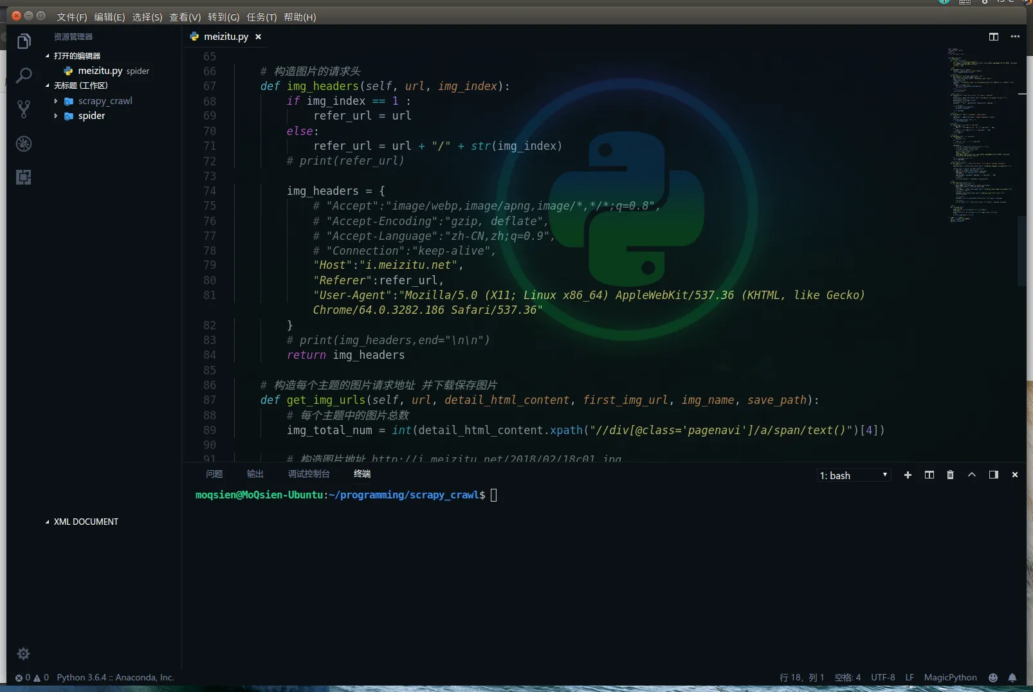Move the panel to the right side
This screenshot has height=692, width=1033.
click(x=994, y=475)
